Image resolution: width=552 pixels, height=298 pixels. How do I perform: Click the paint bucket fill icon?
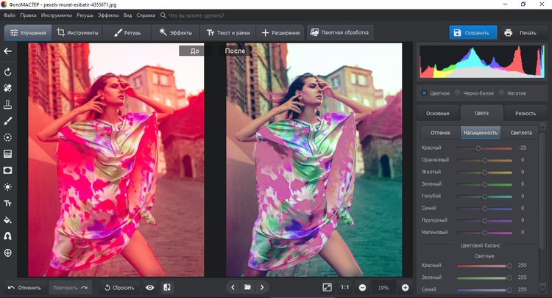click(x=8, y=219)
